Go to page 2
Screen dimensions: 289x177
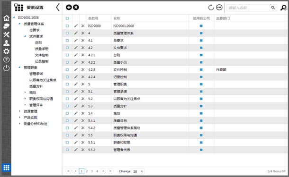[87, 171]
